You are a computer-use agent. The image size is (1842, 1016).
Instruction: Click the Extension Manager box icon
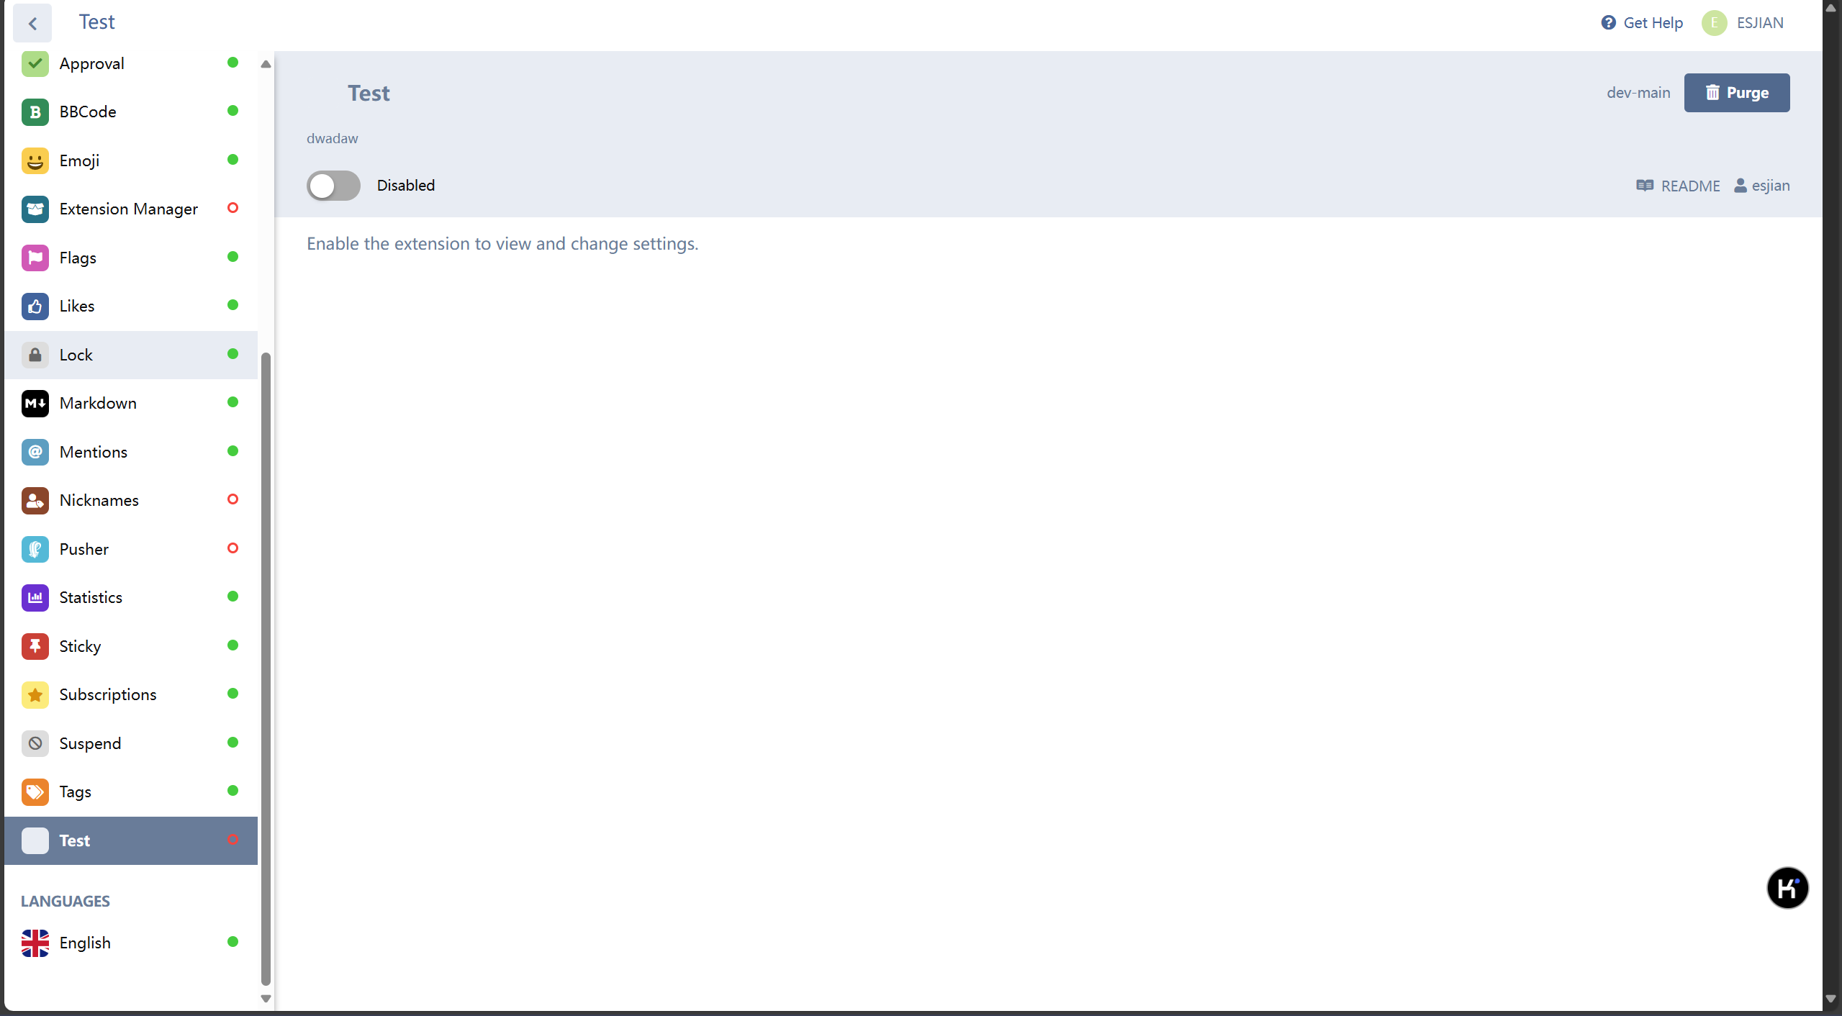point(35,209)
